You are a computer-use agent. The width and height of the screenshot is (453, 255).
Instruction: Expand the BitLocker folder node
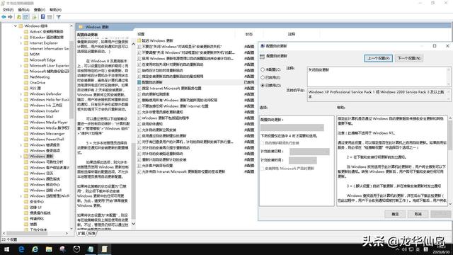click(x=21, y=38)
